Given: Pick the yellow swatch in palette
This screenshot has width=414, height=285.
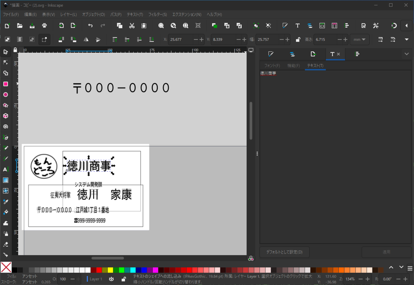Looking at the screenshot, I should click(x=110, y=270).
